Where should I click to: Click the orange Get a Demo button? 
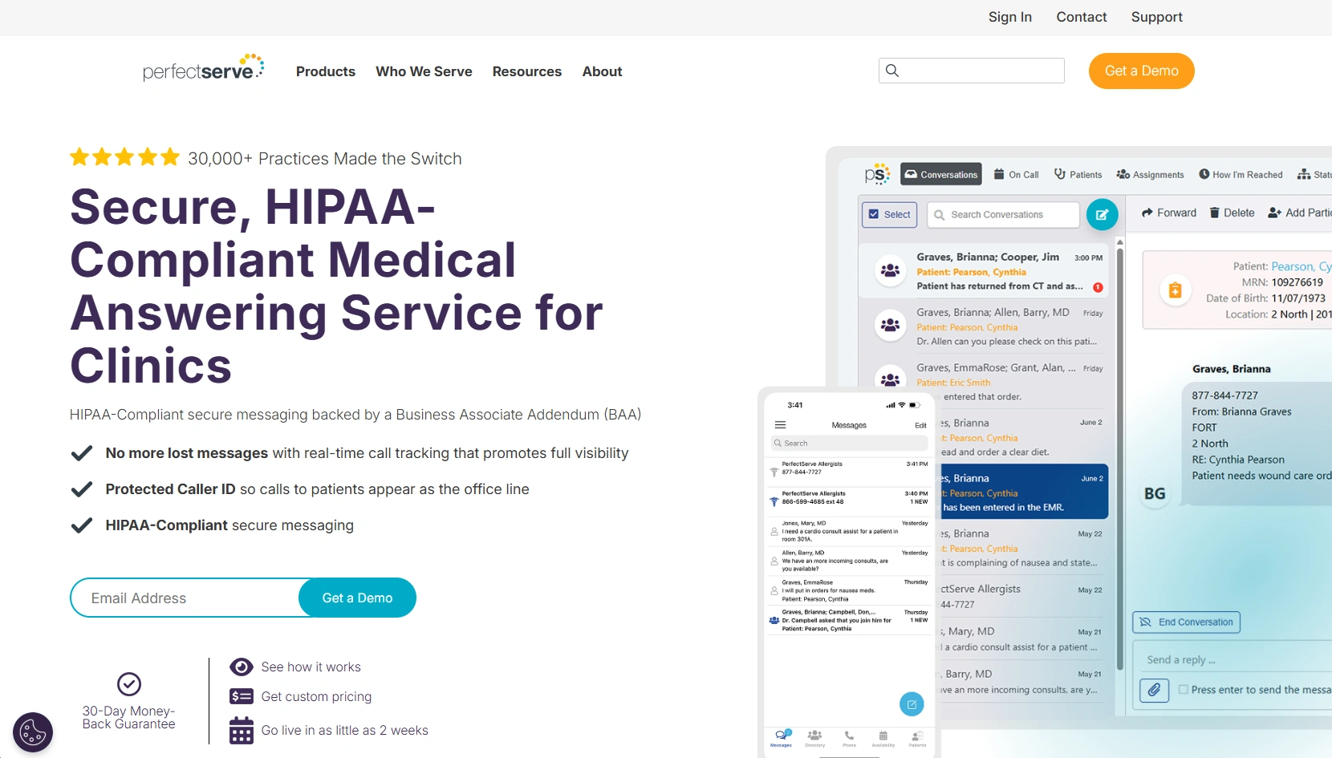pos(1142,71)
